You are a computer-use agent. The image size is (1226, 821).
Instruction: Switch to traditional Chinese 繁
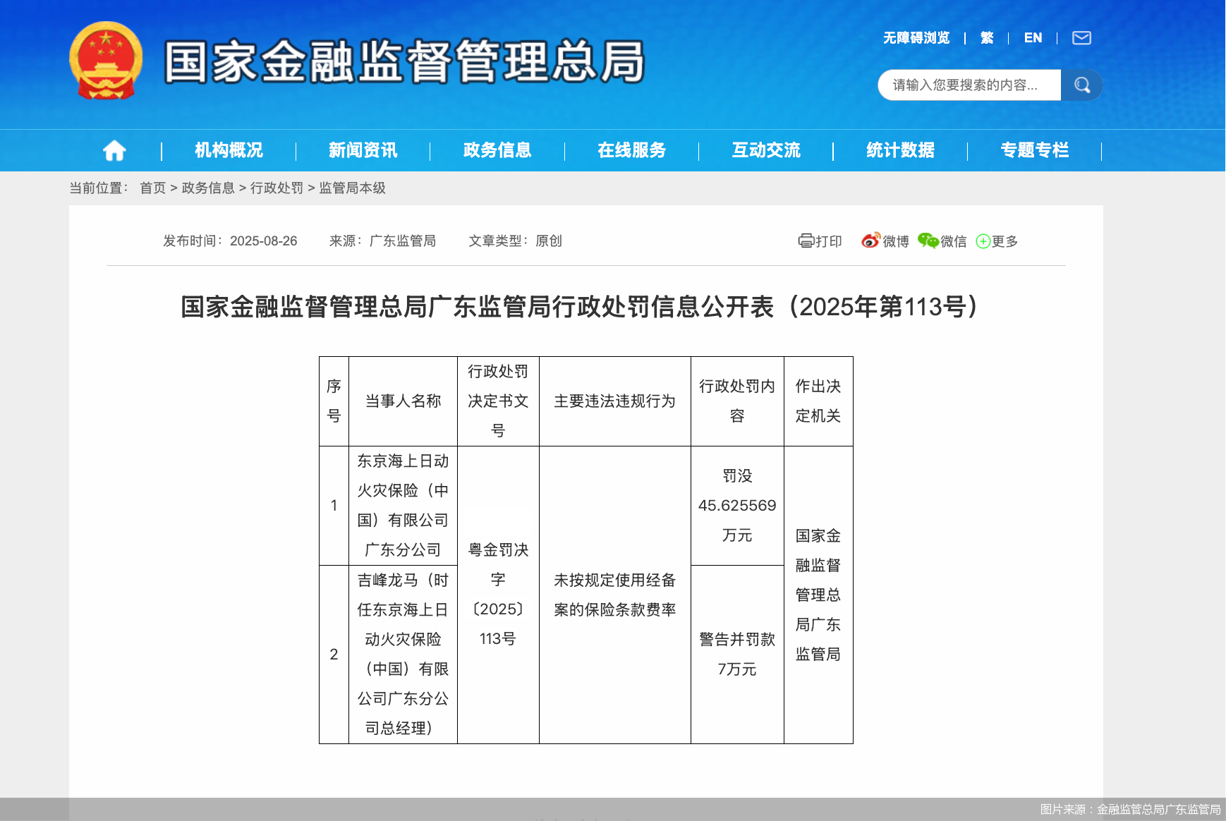click(x=987, y=38)
